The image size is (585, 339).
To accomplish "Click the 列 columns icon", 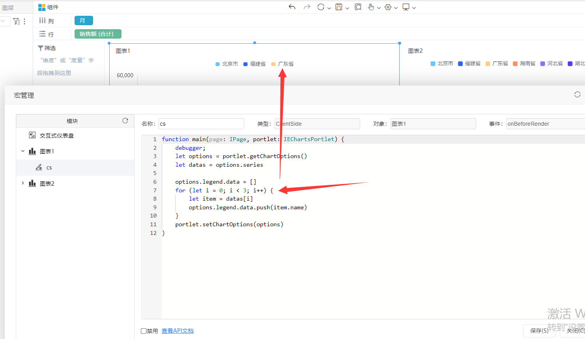I will pos(42,20).
